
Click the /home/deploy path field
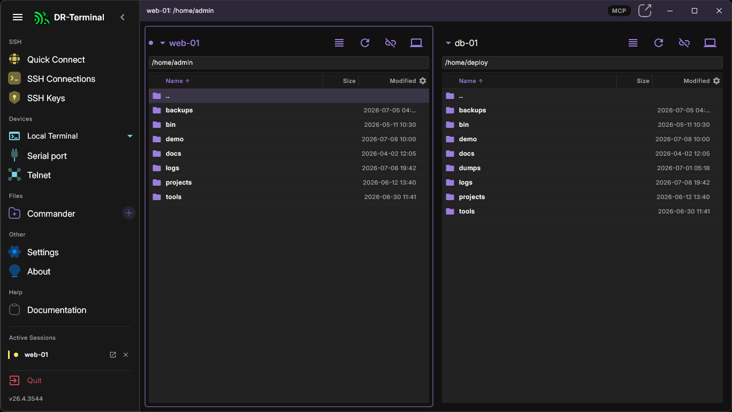point(582,63)
